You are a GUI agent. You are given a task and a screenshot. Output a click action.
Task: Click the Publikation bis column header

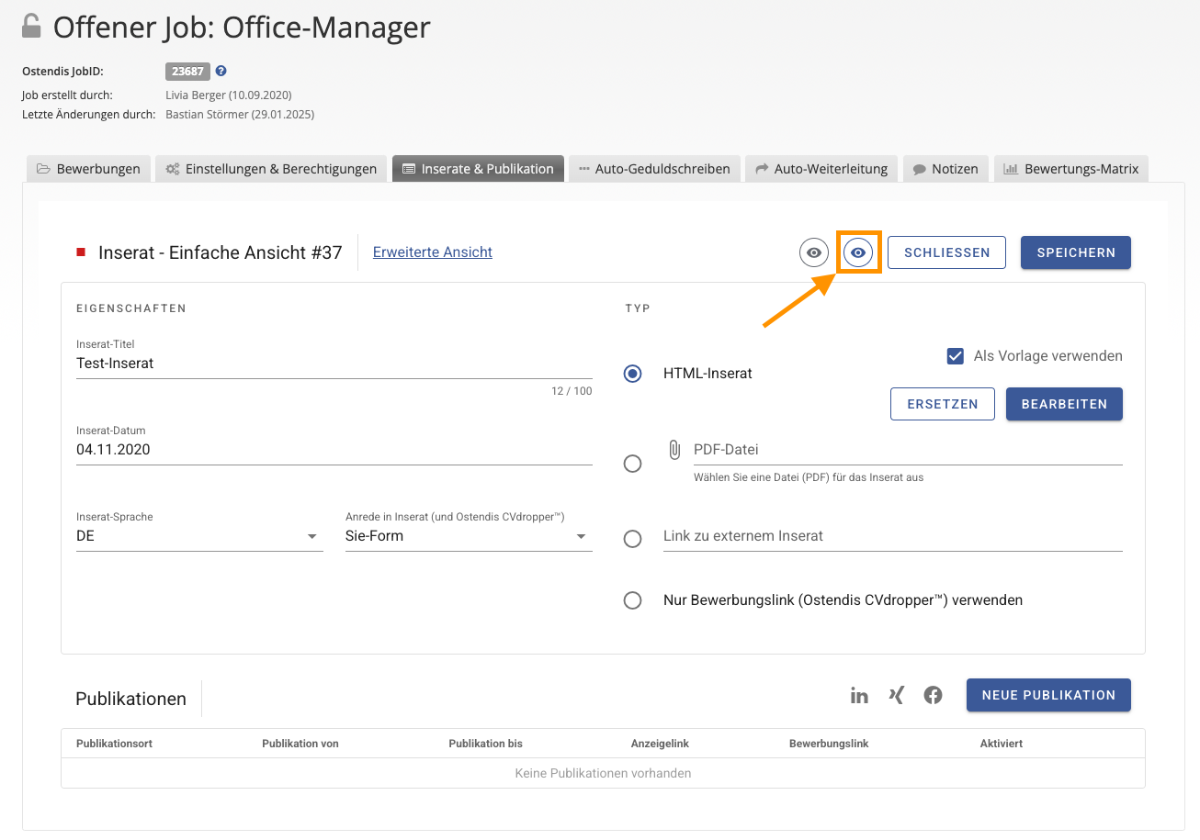(485, 744)
